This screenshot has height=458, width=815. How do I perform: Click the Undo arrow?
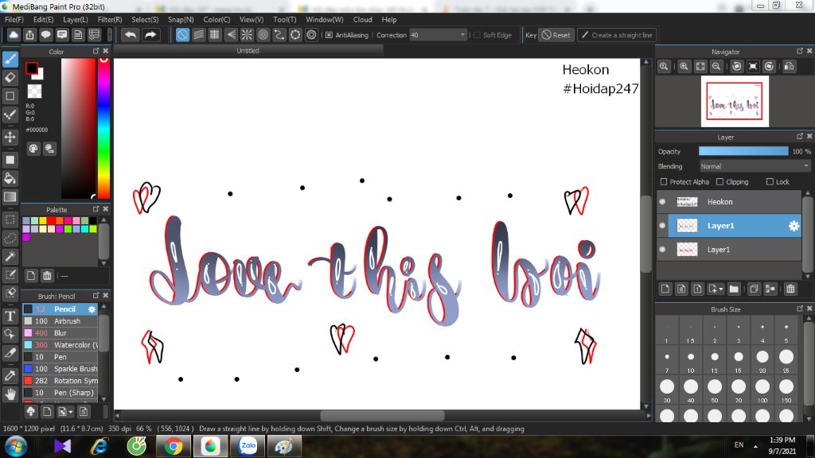(131, 35)
